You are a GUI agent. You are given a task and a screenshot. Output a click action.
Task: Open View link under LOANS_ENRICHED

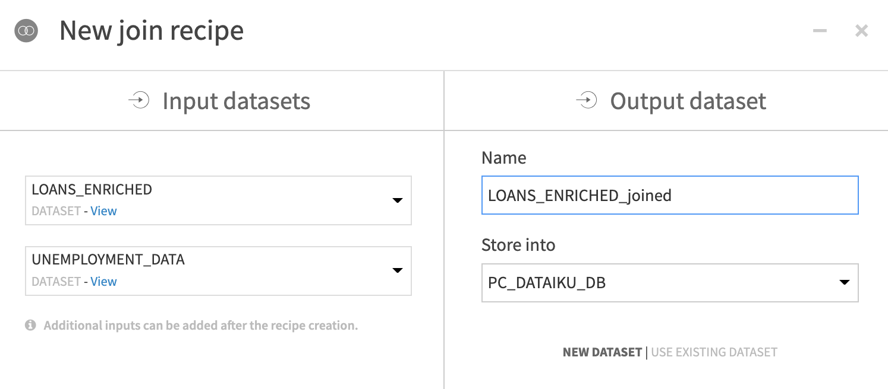click(103, 211)
